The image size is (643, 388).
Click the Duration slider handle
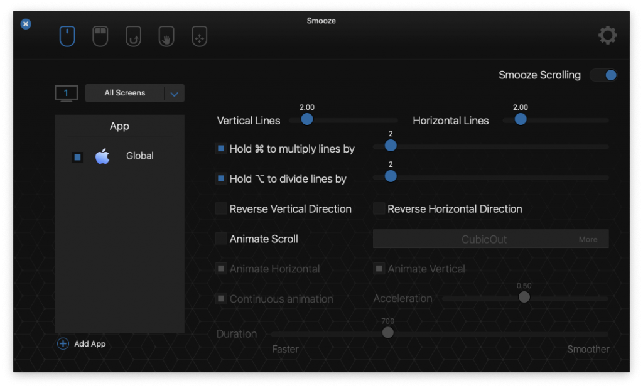(x=387, y=332)
